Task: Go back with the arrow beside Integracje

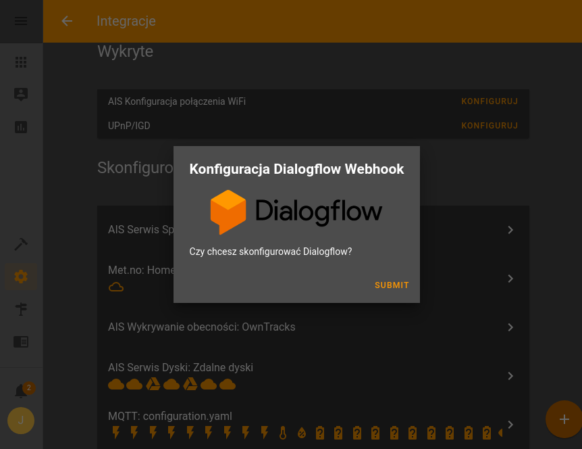Action: point(67,21)
